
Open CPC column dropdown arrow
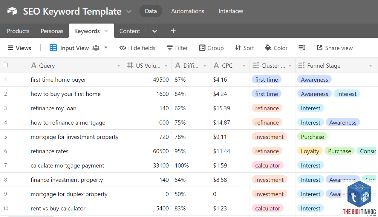pyautogui.click(x=244, y=66)
